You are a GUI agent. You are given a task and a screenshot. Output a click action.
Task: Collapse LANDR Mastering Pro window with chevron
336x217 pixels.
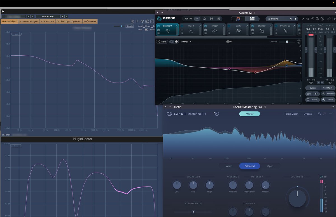coord(333,107)
